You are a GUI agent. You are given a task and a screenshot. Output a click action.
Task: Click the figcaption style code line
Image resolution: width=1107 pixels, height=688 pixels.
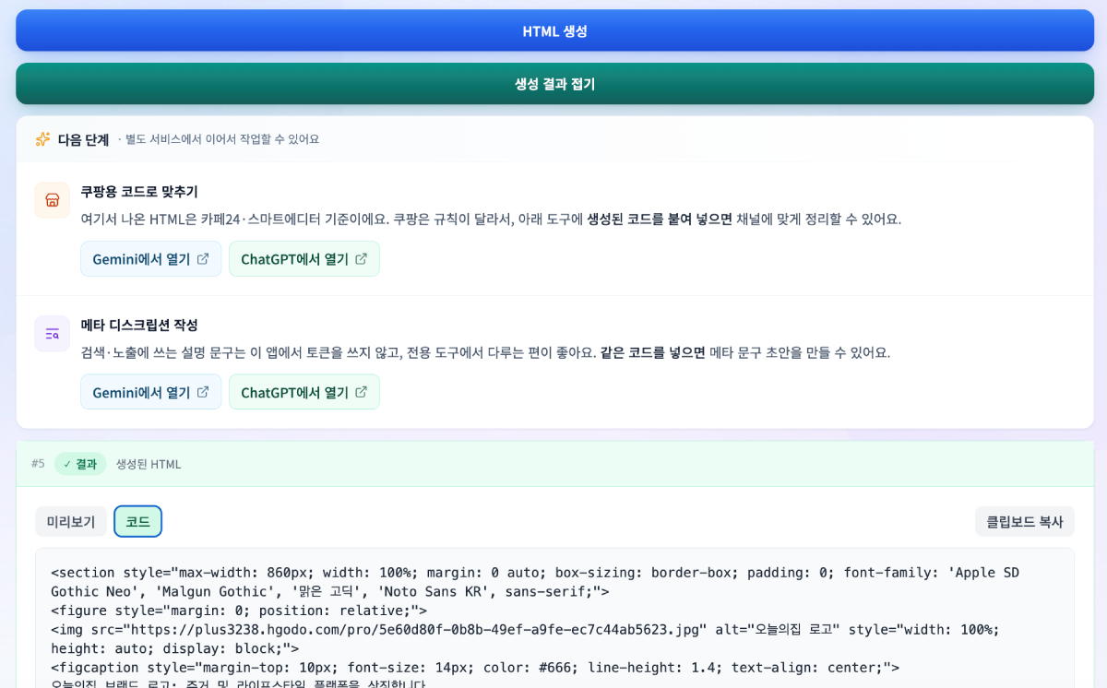(x=475, y=668)
